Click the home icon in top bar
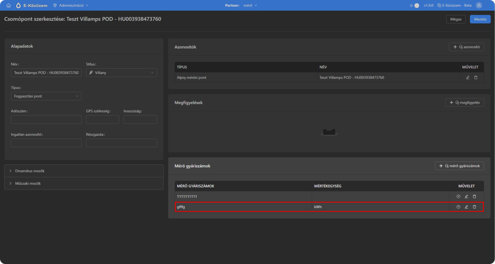The height and width of the screenshot is (264, 495). (x=9, y=5)
